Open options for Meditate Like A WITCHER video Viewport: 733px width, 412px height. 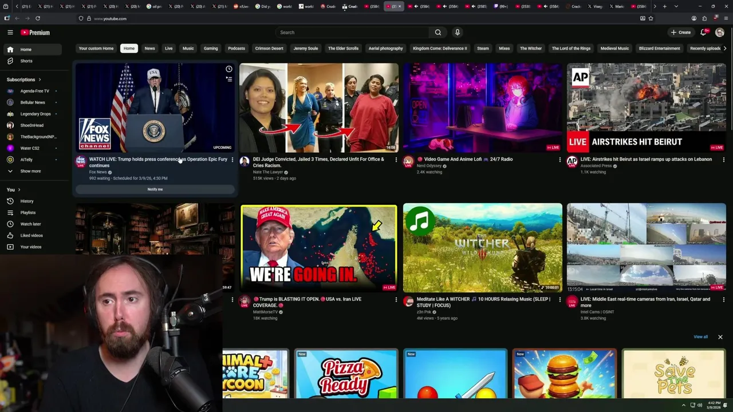tap(559, 299)
